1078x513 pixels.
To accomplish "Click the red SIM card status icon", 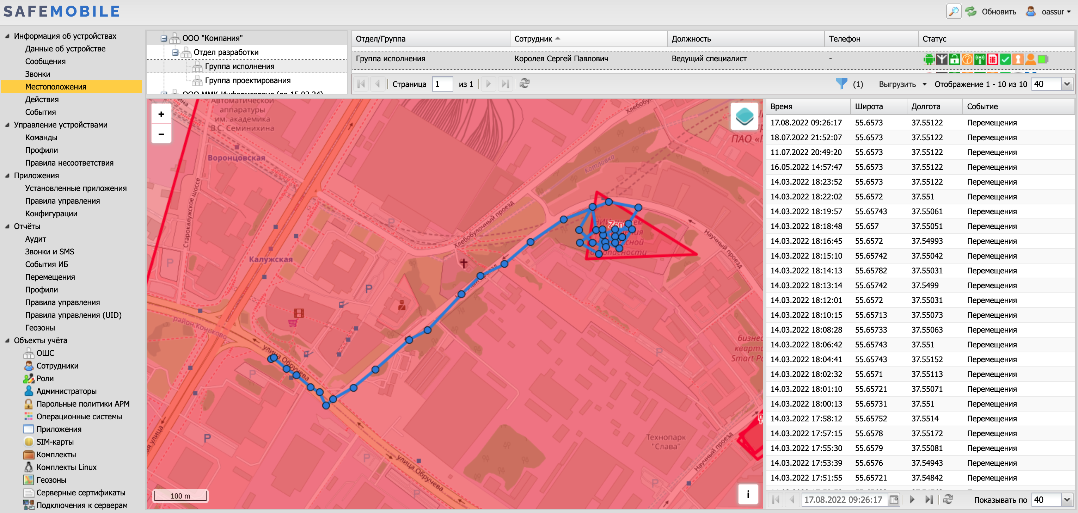I will (x=993, y=59).
